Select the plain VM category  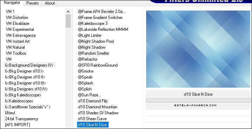tap(9, 59)
